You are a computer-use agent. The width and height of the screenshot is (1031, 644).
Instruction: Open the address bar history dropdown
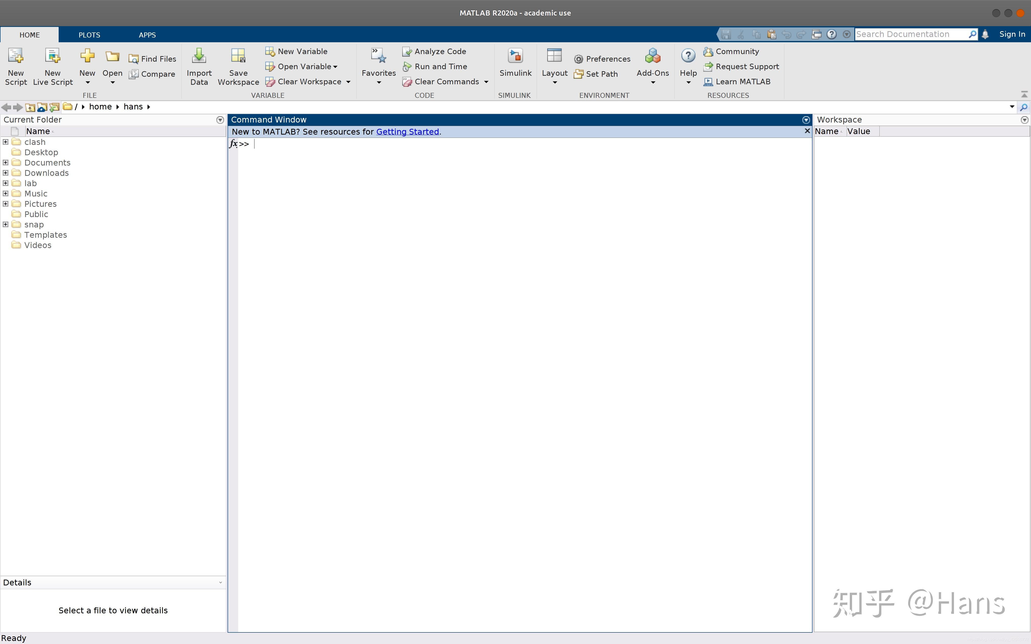[x=1012, y=107]
